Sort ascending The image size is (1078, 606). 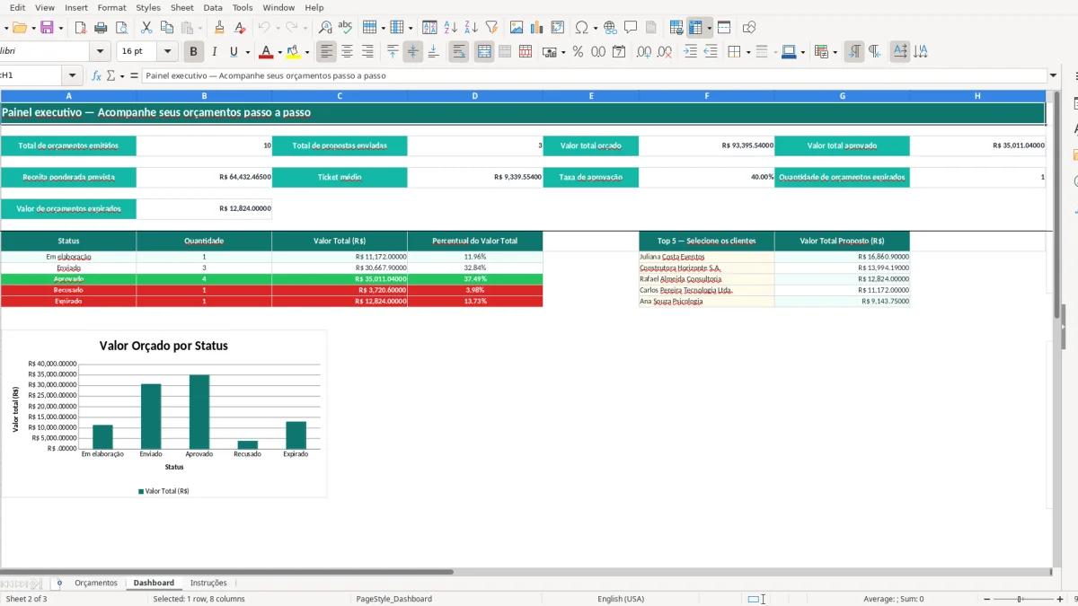coord(451,28)
